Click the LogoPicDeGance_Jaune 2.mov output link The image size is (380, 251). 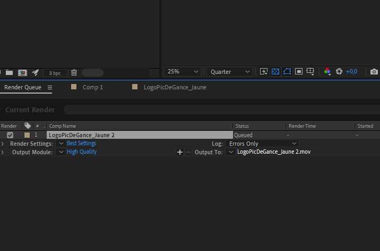point(273,152)
